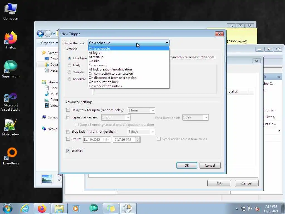The width and height of the screenshot is (285, 214).
Task: Click the Explorer Forward arrow button
Action: [x=48, y=33]
